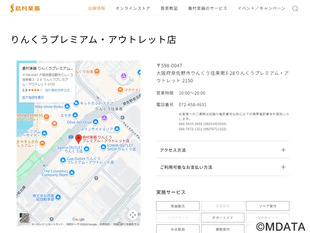Image resolution: width=310 pixels, height=233 pixels.
Task: Click the Nike Unite Rinku shop marker
Action: (67, 106)
